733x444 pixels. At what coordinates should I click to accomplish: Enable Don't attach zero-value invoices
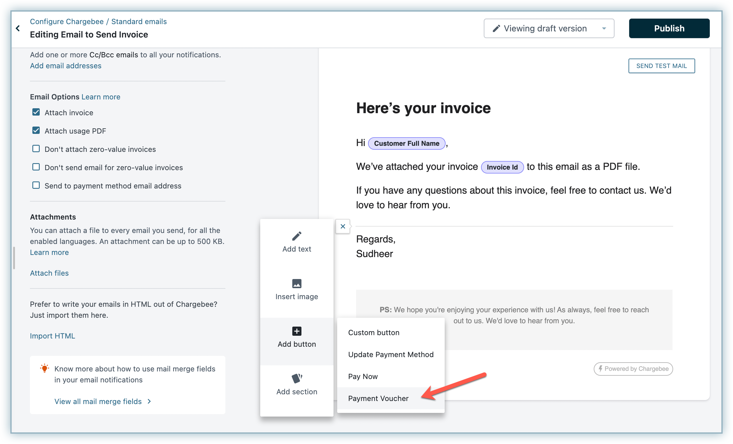[x=36, y=149]
